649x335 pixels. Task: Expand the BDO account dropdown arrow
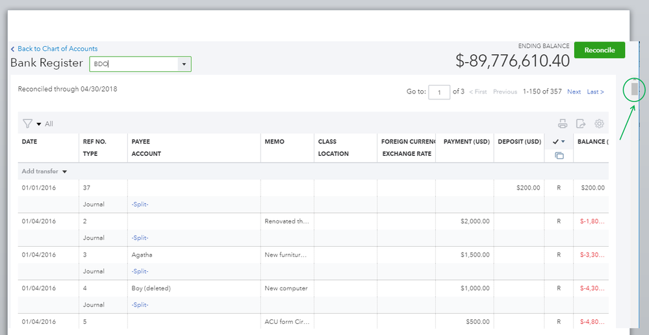click(x=184, y=64)
